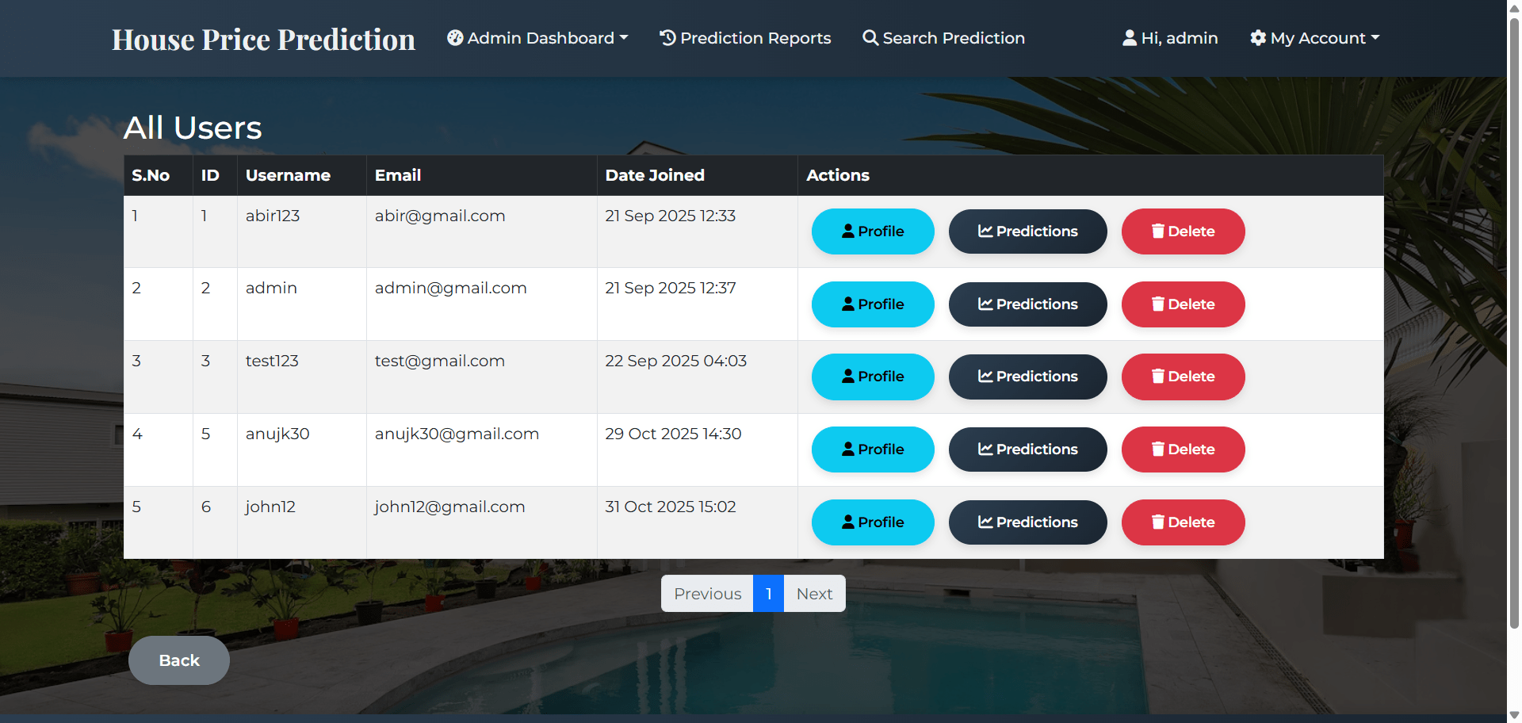Select page 1 in the pagination
This screenshot has width=1522, height=723.
point(768,593)
